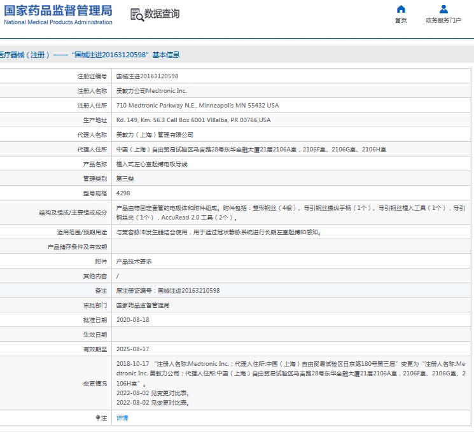
Task: Select intended use text 与兼容脉冲发生器结合使用
Action: click(219, 232)
